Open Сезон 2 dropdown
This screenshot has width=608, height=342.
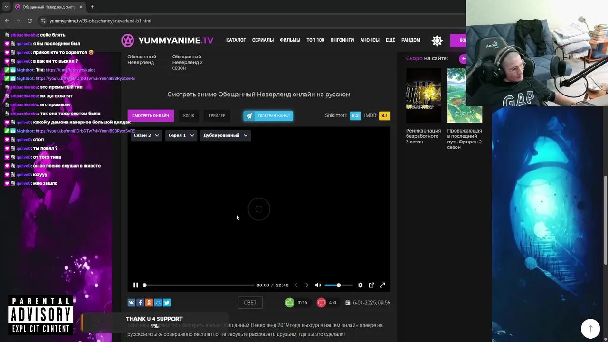coord(146,135)
